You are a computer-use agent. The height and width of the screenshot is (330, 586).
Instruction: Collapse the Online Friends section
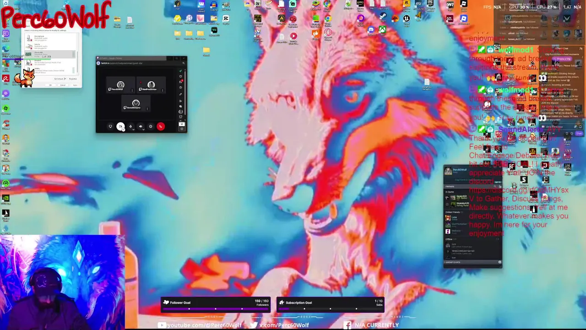tap(453, 212)
